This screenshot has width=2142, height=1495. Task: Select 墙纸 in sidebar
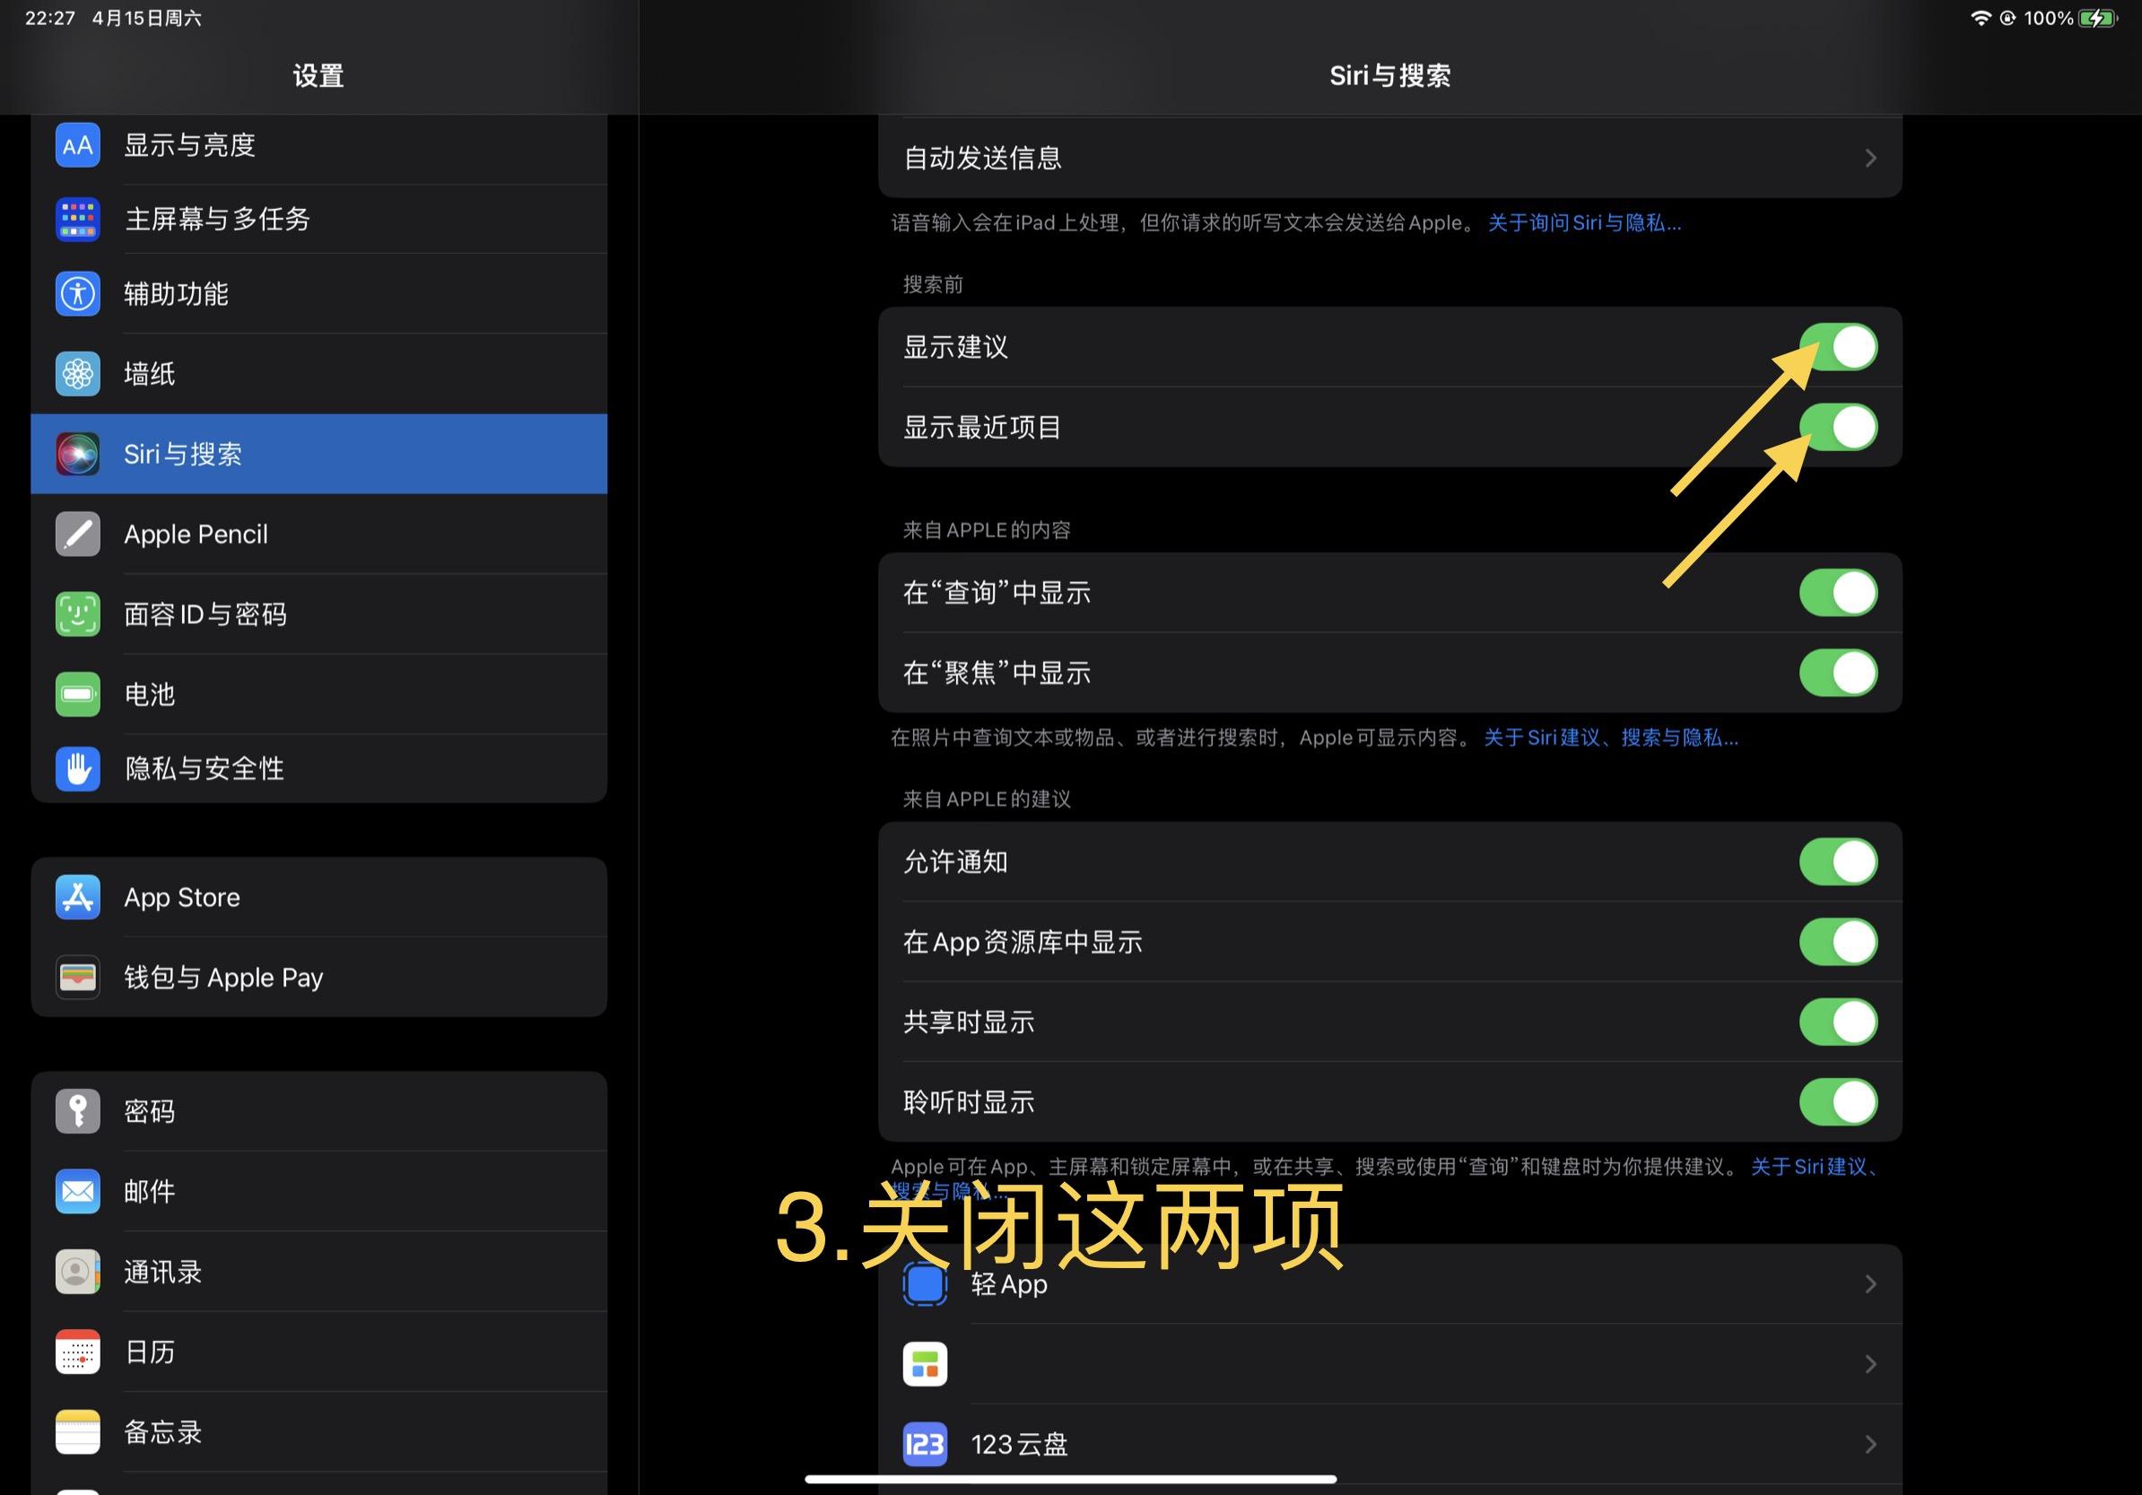tap(319, 374)
